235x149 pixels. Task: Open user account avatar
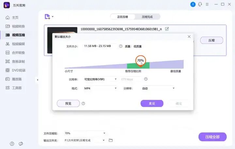point(193,5)
